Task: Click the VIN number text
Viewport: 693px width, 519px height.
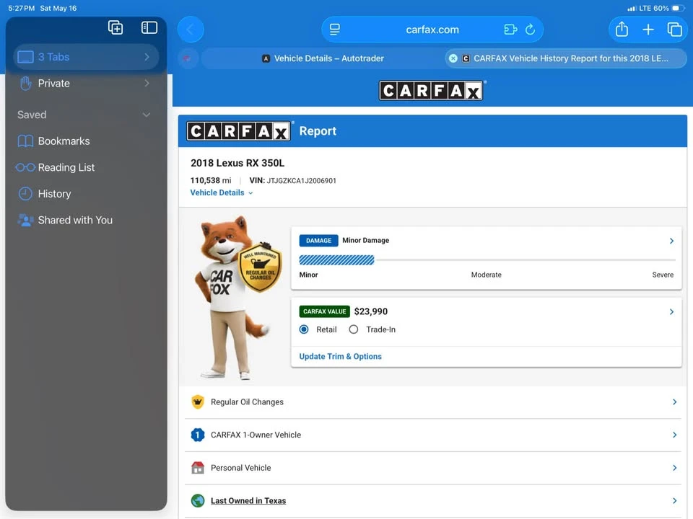Action: [x=302, y=181]
